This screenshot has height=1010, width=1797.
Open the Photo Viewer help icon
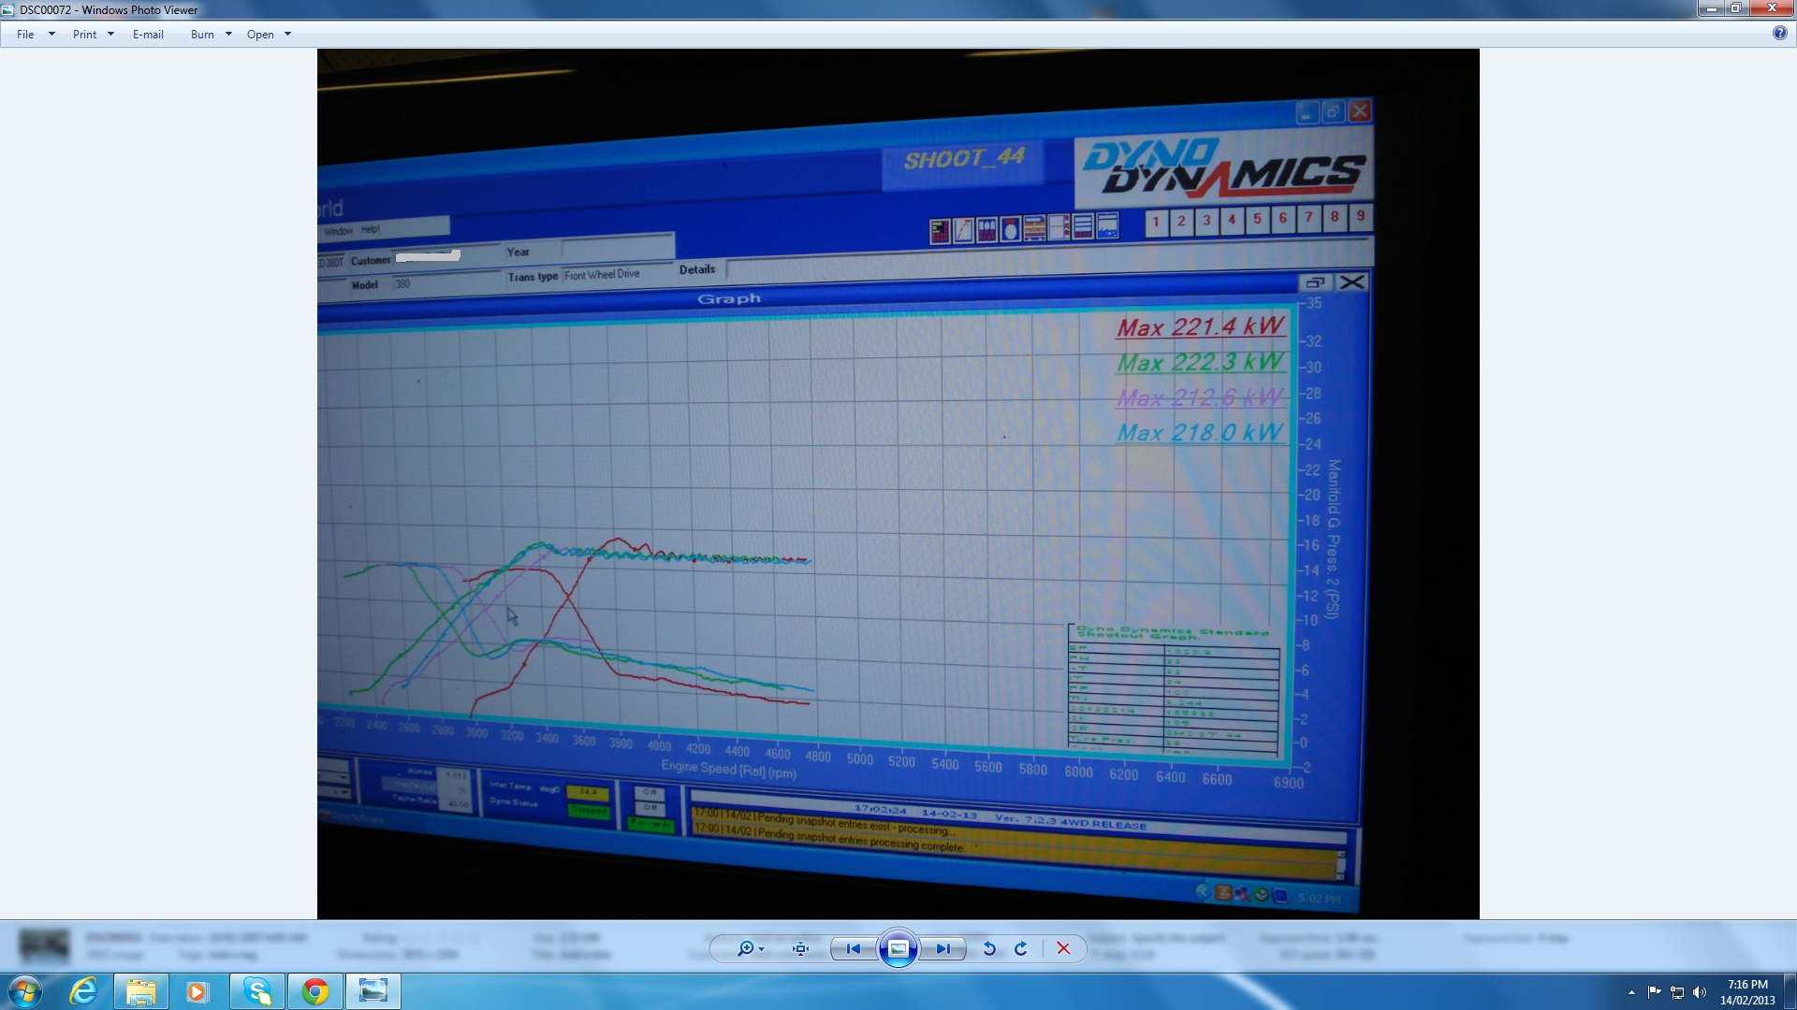pos(1779,34)
